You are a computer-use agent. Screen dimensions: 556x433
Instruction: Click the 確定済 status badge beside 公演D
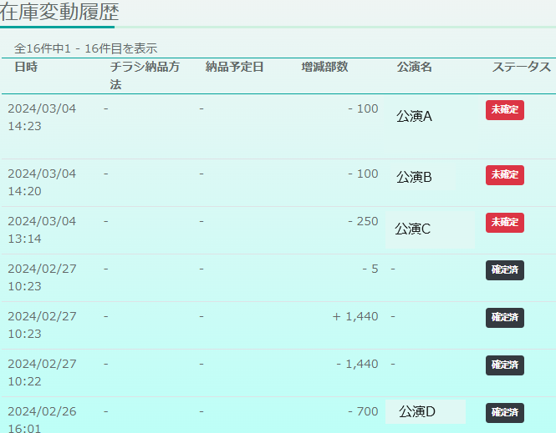[504, 413]
